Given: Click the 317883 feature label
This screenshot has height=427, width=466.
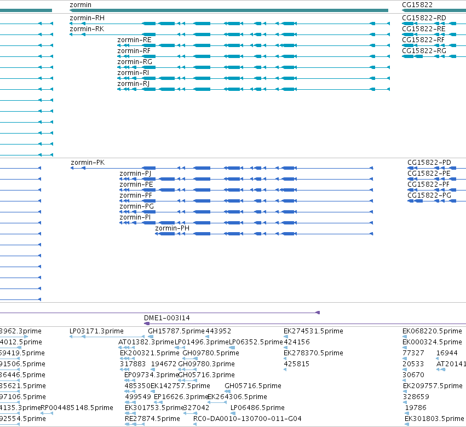Looking at the screenshot, I should click(133, 364).
